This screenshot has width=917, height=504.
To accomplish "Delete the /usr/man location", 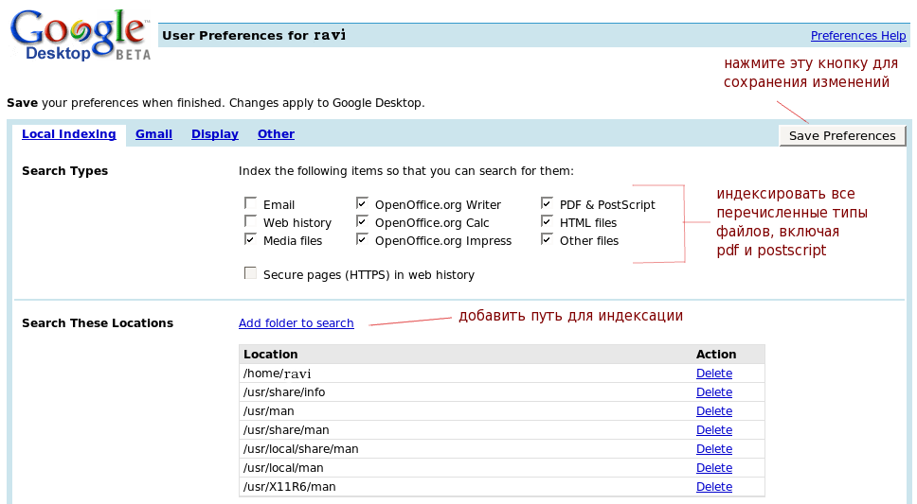I will pyautogui.click(x=714, y=411).
